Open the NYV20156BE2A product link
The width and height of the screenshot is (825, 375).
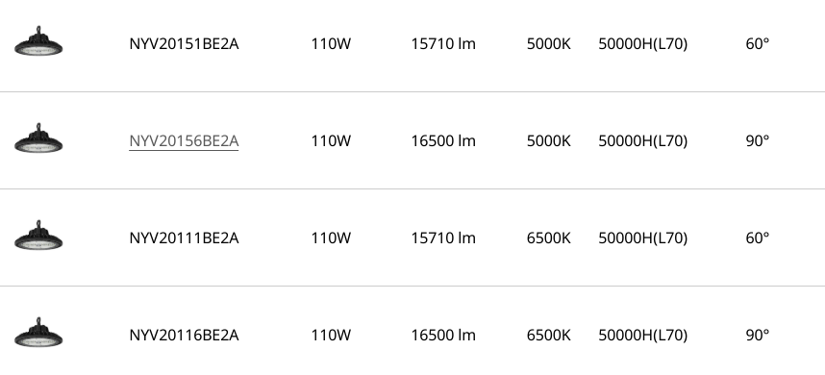pos(184,141)
